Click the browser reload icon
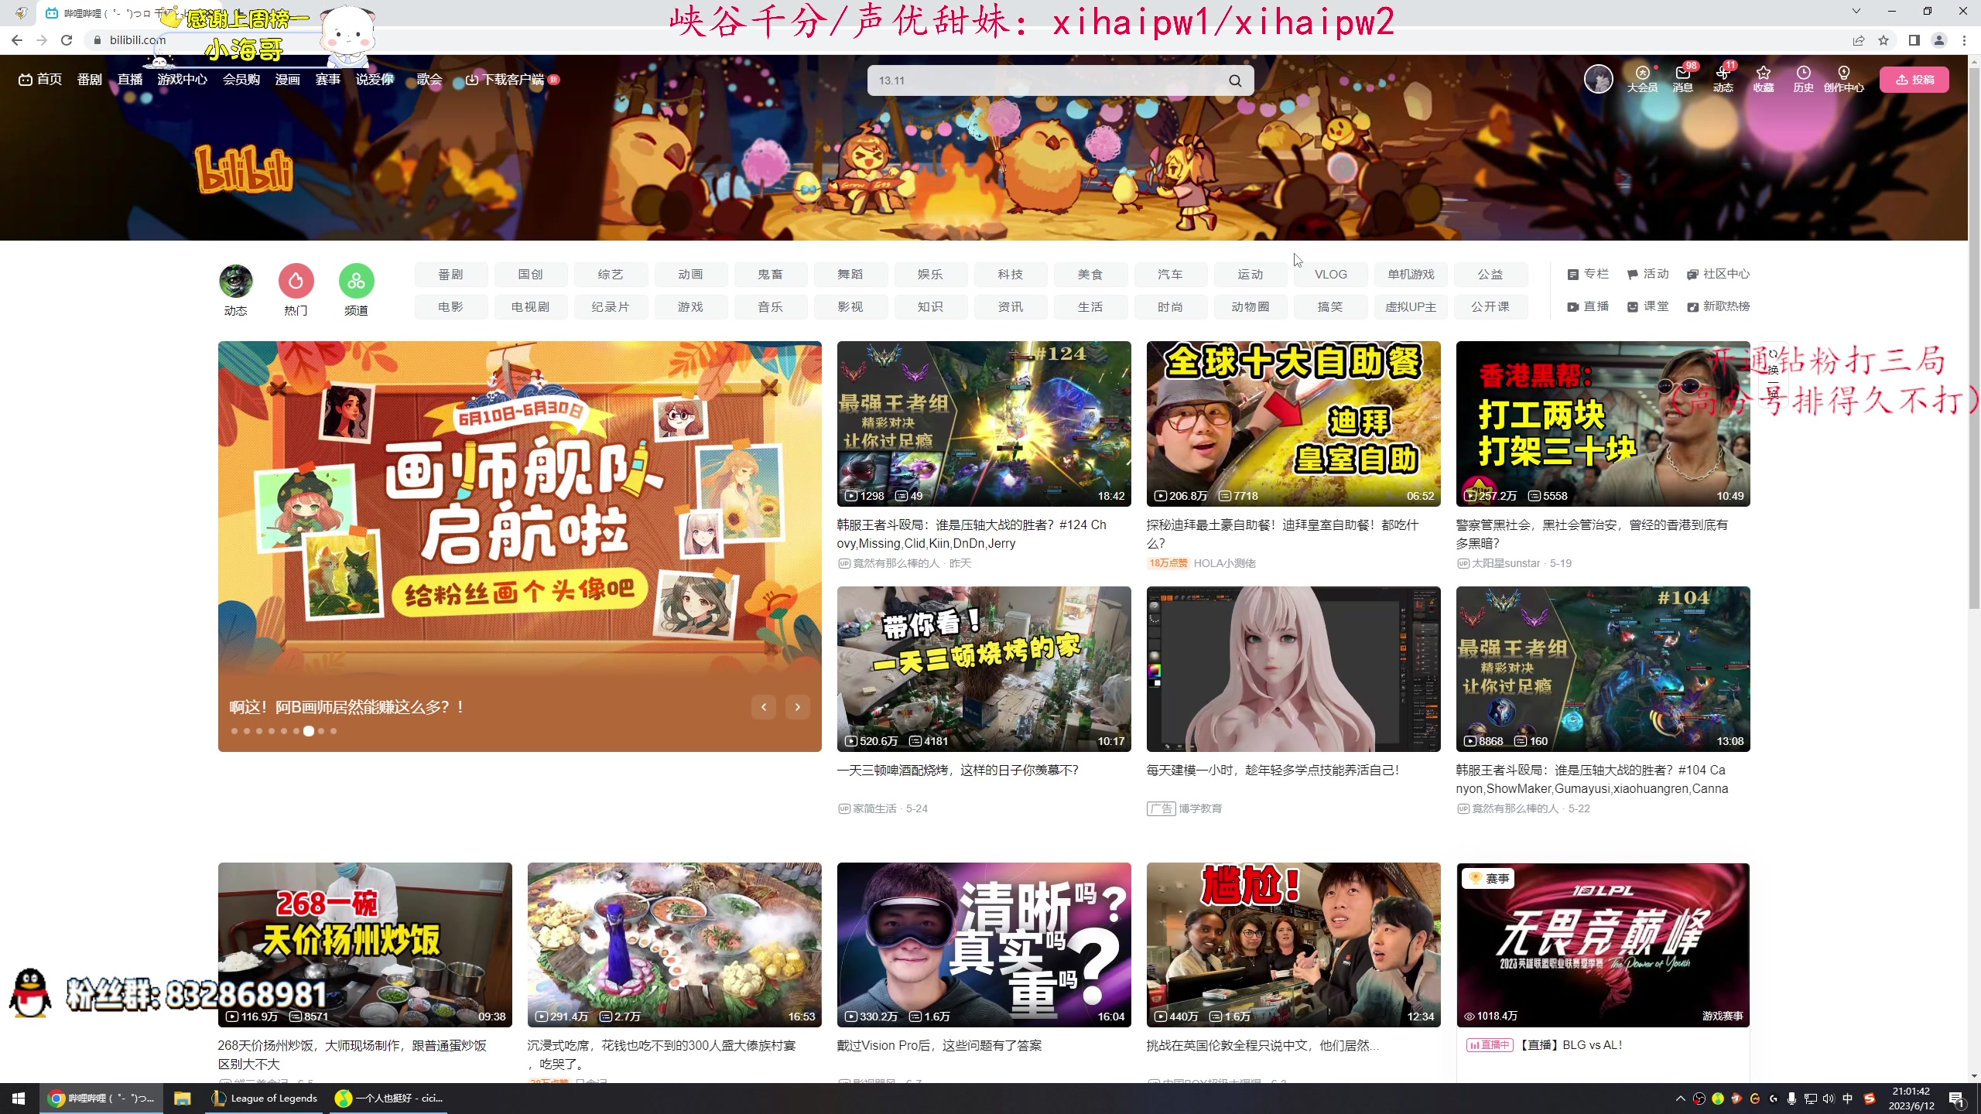The image size is (1981, 1114). [67, 40]
